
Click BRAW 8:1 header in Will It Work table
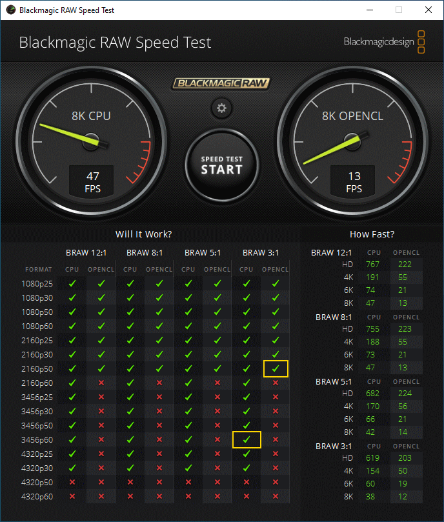[x=144, y=253]
